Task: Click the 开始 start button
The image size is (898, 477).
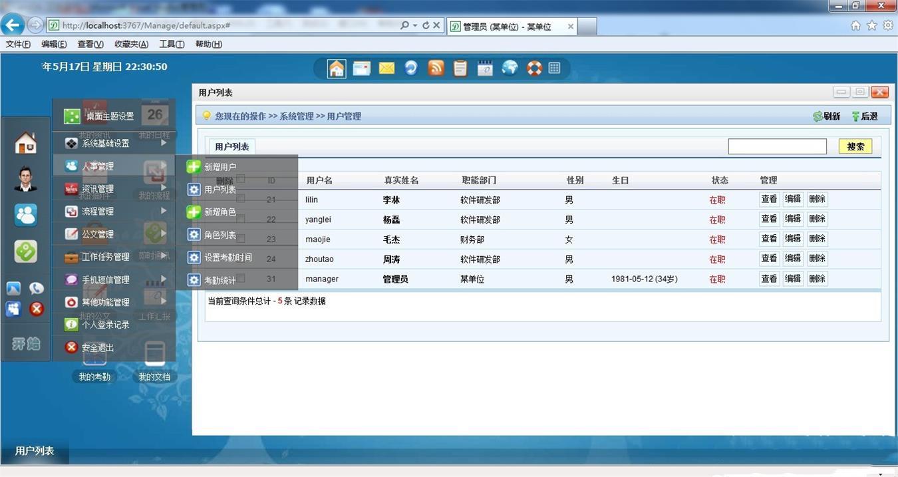Action: tap(26, 344)
